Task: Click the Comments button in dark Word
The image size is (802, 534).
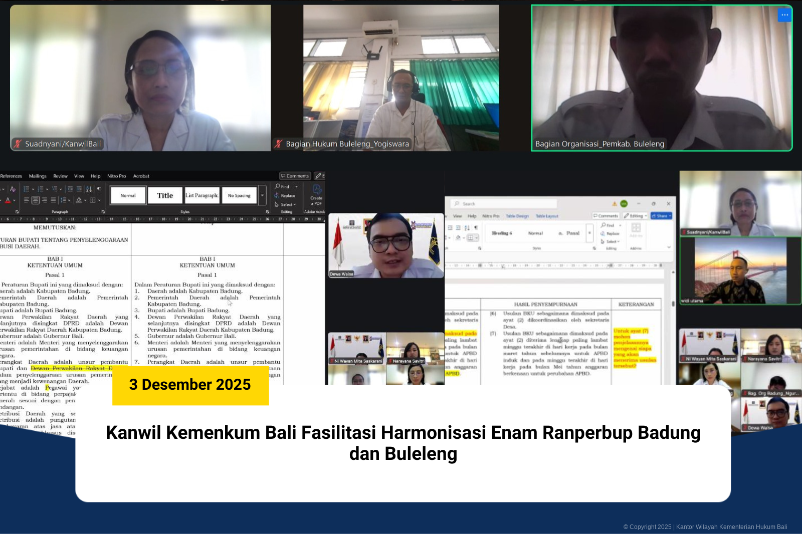Action: (x=295, y=176)
